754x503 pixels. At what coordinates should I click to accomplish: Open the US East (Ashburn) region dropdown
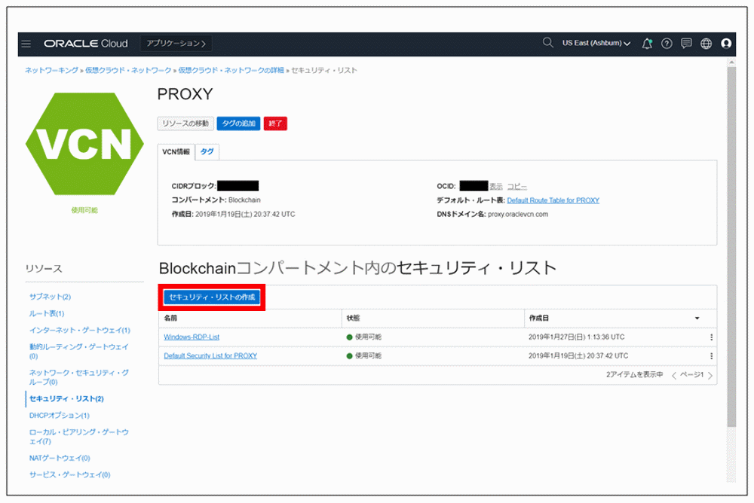pos(596,44)
